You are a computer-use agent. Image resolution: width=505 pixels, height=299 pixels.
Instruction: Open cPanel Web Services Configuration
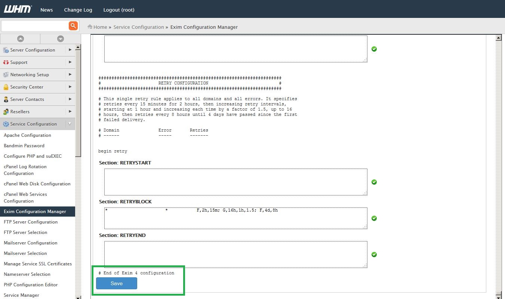point(25,198)
